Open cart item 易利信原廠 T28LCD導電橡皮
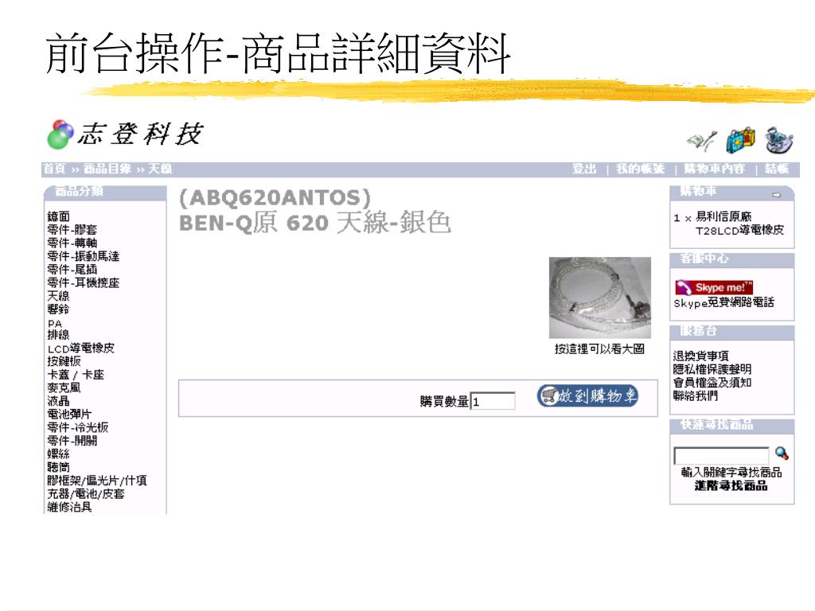Screen dimensions: 815x611 [739, 224]
